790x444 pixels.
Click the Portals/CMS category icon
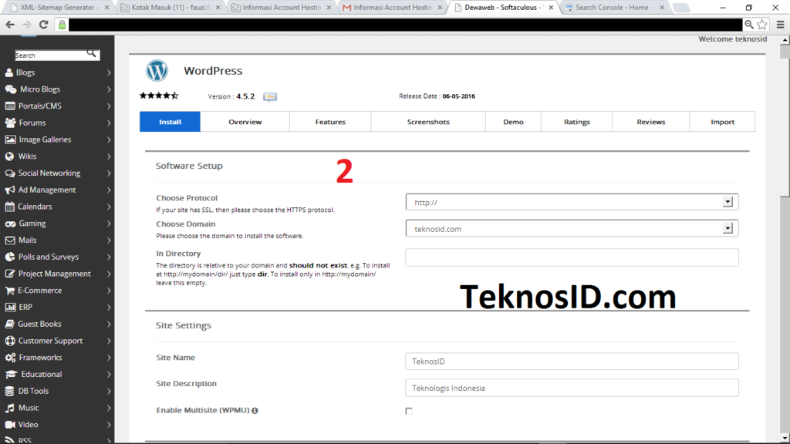pyautogui.click(x=10, y=106)
